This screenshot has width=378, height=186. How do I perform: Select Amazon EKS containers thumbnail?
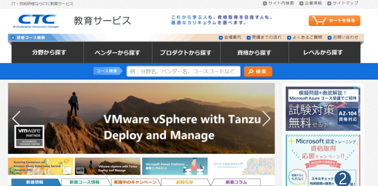41,166
